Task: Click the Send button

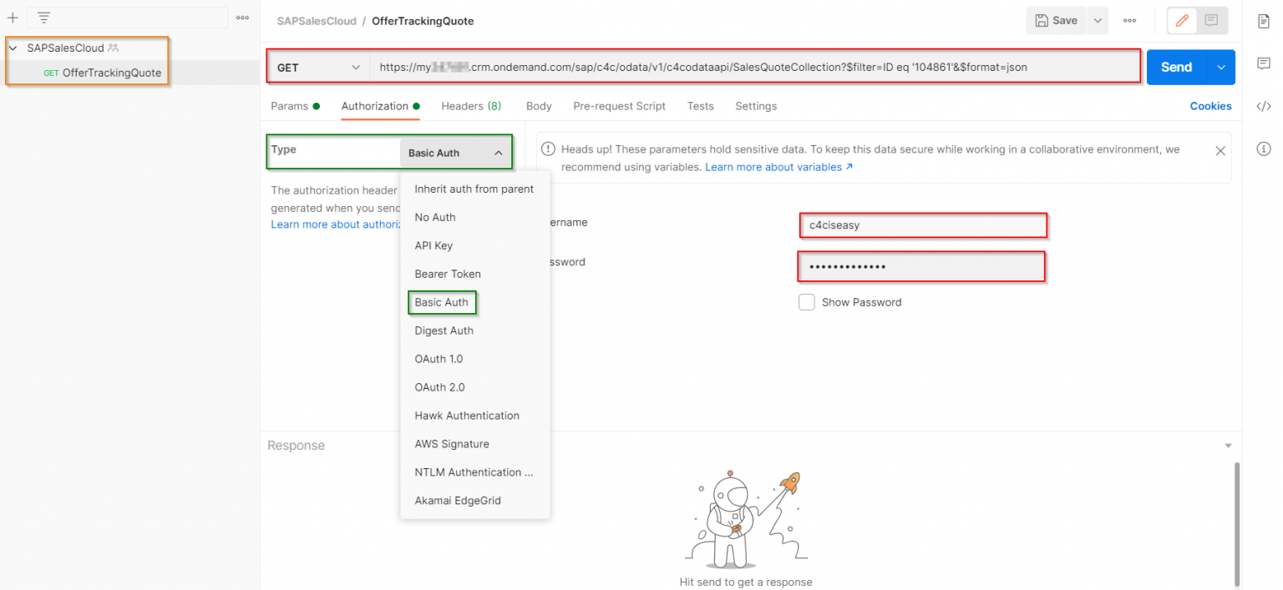Action: coord(1175,67)
